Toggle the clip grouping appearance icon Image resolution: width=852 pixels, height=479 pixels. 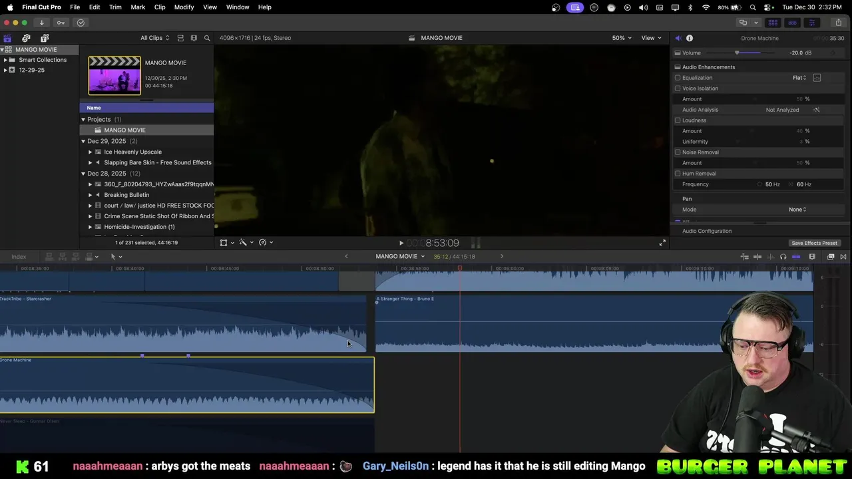(180, 38)
